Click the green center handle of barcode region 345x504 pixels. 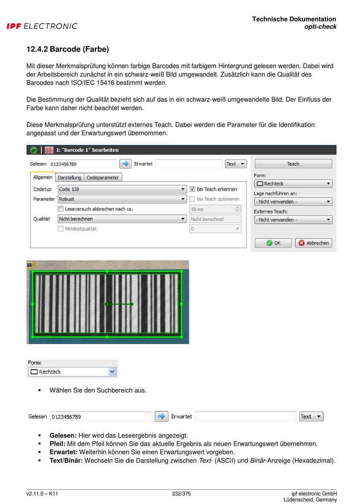pyautogui.click(x=107, y=304)
